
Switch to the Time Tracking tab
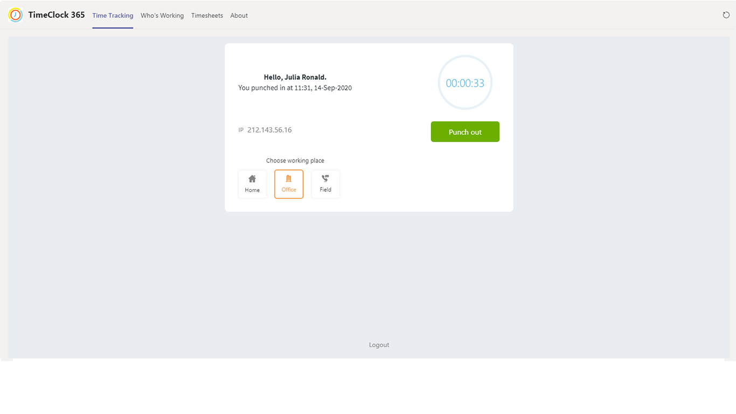tap(113, 16)
